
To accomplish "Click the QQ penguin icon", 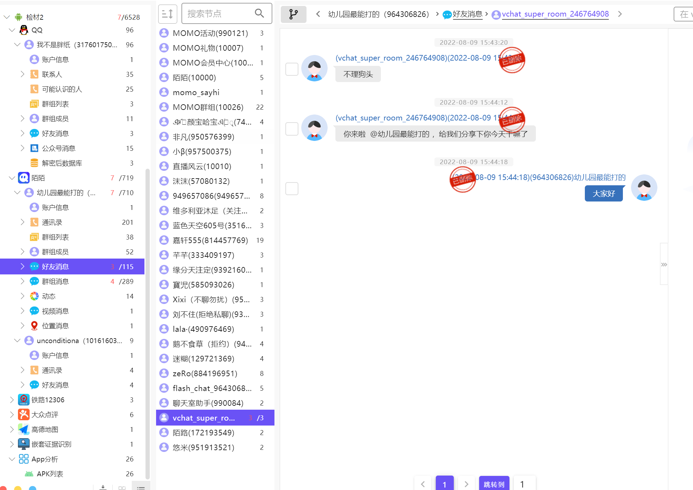I will (24, 30).
